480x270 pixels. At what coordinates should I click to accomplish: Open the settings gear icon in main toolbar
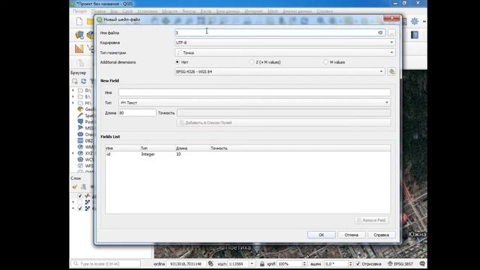[x=415, y=21]
